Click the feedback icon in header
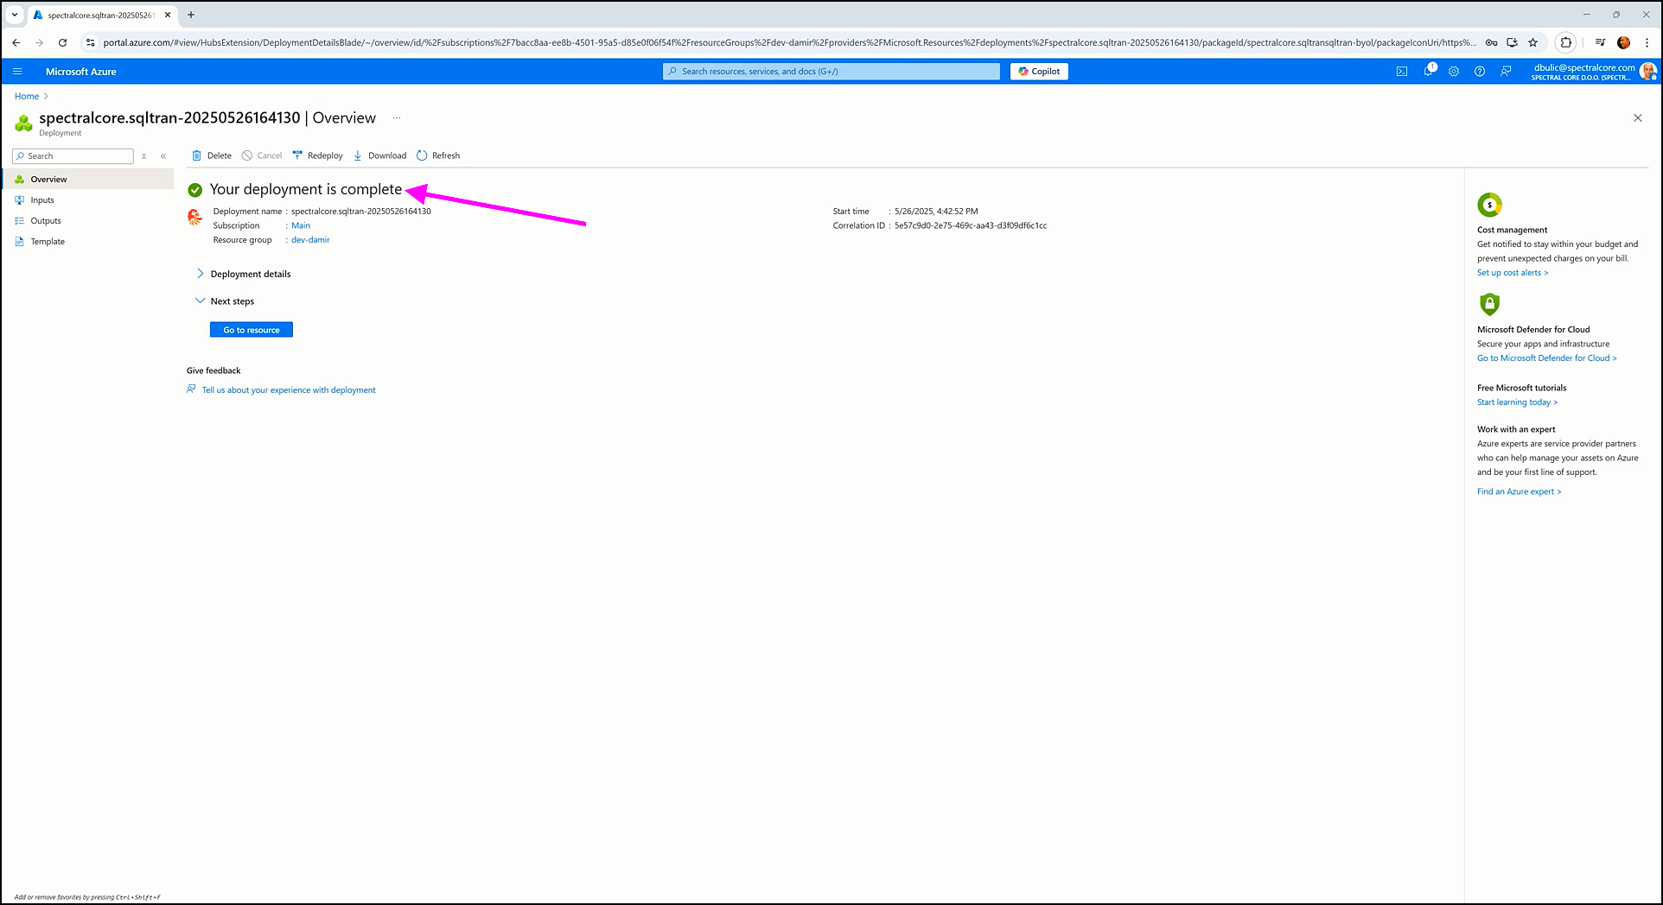1663x905 pixels. 1506,72
